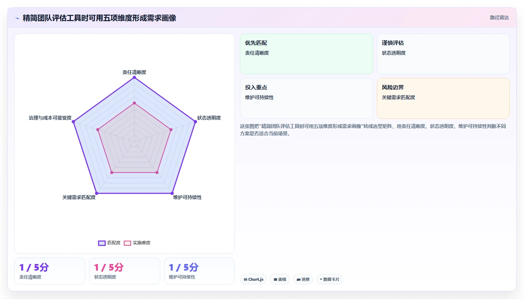Select the 表格 tag chip

click(280, 279)
